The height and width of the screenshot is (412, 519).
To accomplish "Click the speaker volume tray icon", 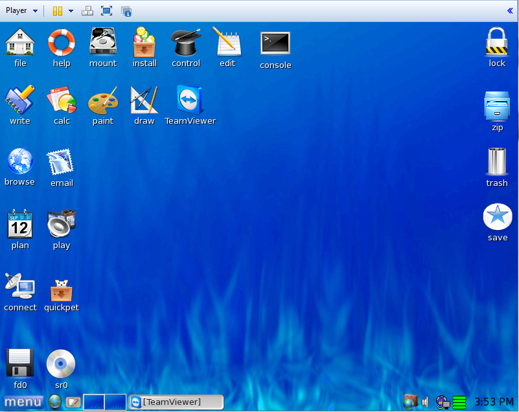I will click(425, 402).
